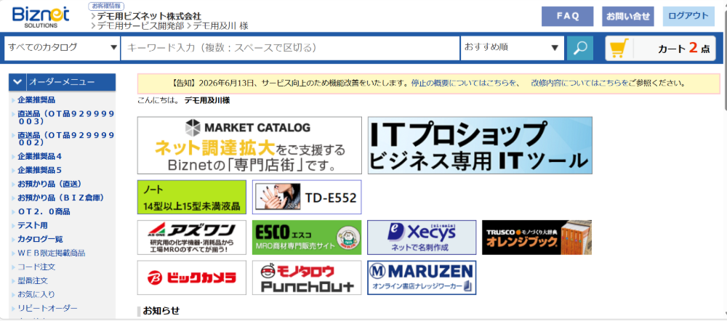Click the Biznet Solutions logo
This screenshot has width=727, height=321.
click(x=41, y=17)
